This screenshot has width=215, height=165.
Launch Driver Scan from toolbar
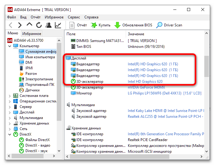[x=169, y=25]
